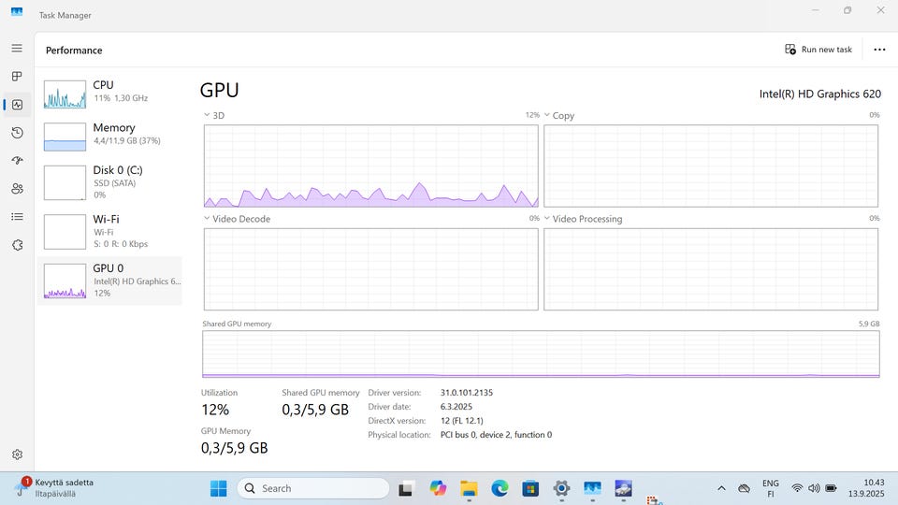Image resolution: width=898 pixels, height=505 pixels.
Task: Click the cloud sync tray icon
Action: (744, 488)
